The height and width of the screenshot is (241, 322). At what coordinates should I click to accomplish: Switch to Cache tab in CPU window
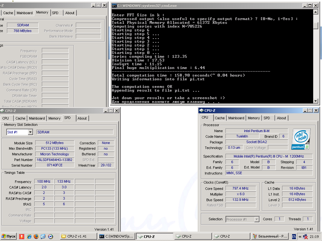219,118
